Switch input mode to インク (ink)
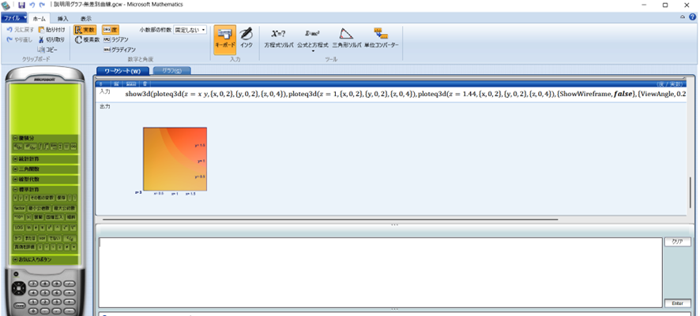The height and width of the screenshot is (316, 700). [x=247, y=38]
